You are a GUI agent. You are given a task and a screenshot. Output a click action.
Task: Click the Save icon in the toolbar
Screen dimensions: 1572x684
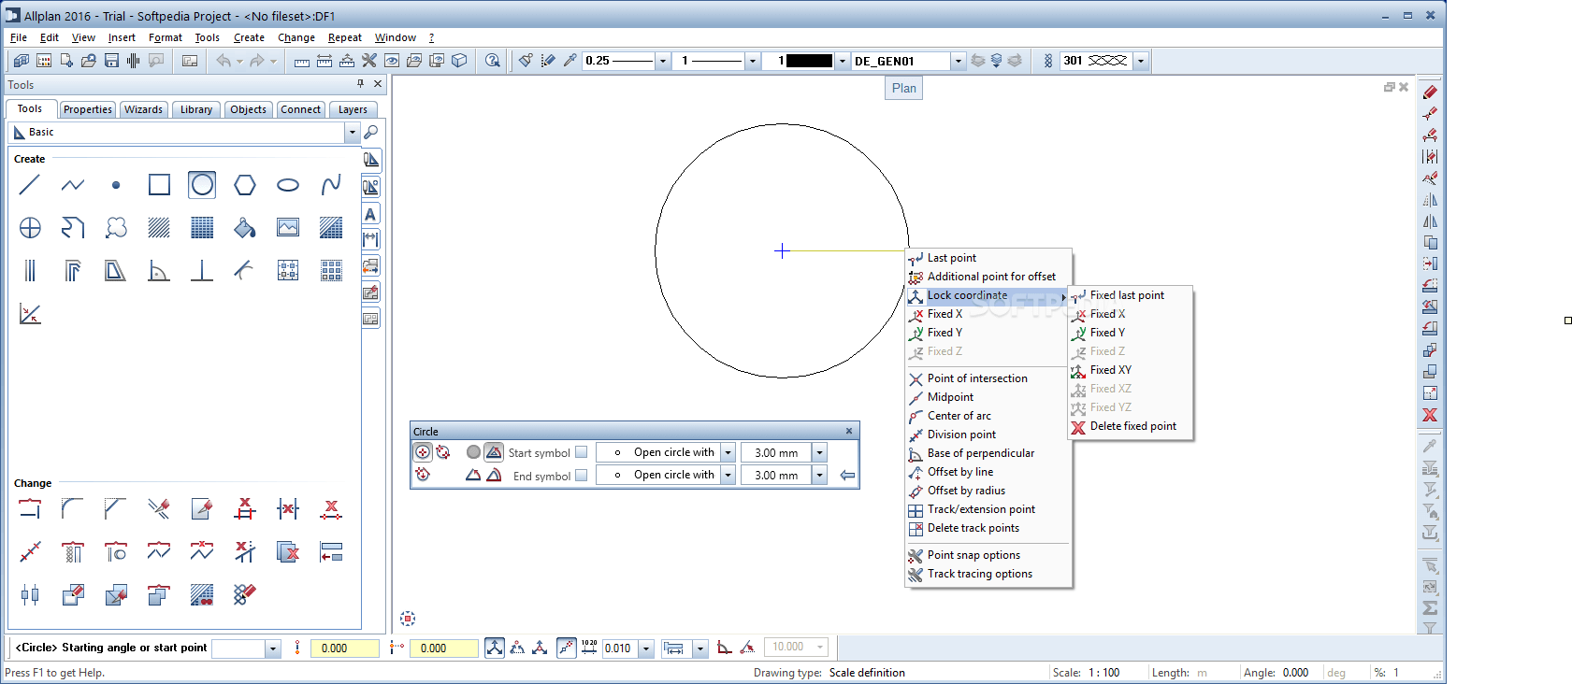click(x=111, y=61)
